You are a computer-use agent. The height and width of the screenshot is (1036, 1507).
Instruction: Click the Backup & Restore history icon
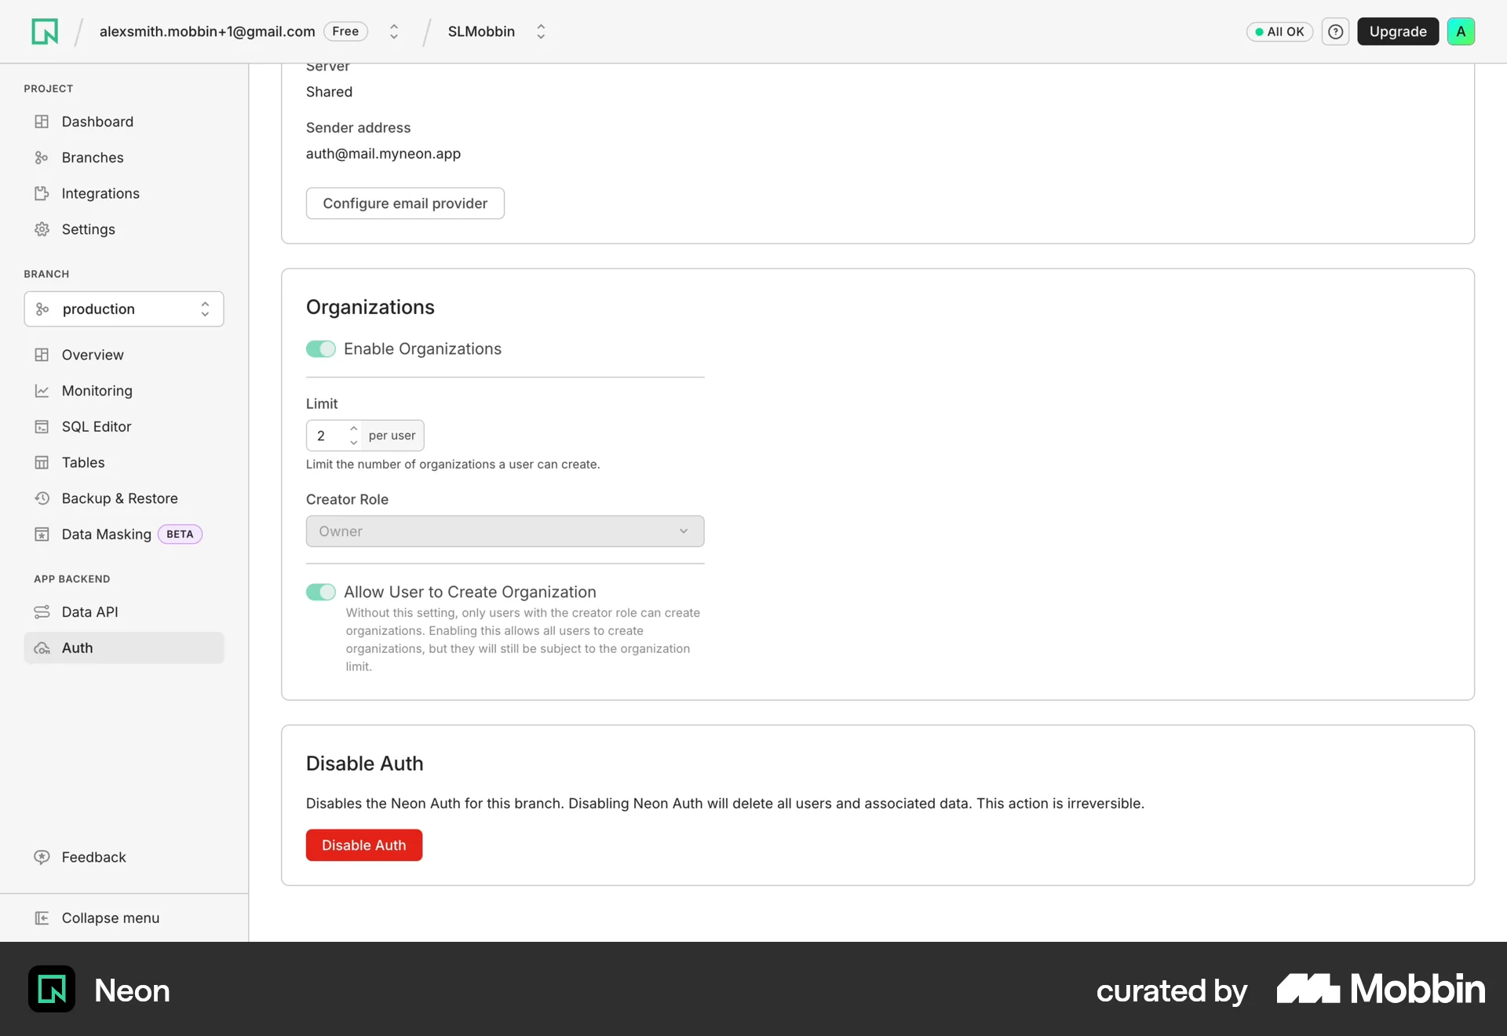tap(42, 498)
